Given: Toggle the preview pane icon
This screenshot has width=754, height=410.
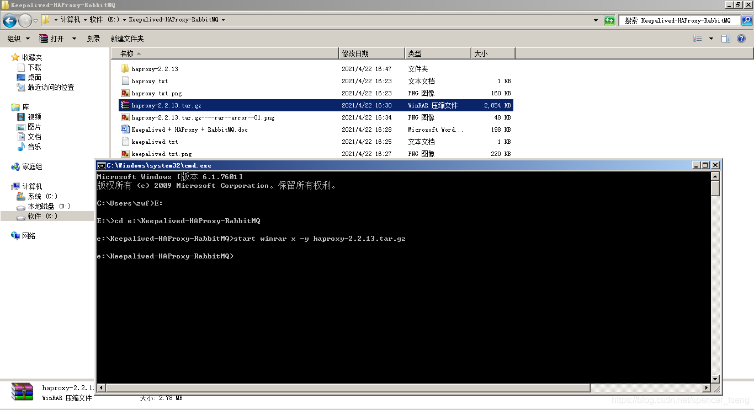Looking at the screenshot, I should coord(726,39).
